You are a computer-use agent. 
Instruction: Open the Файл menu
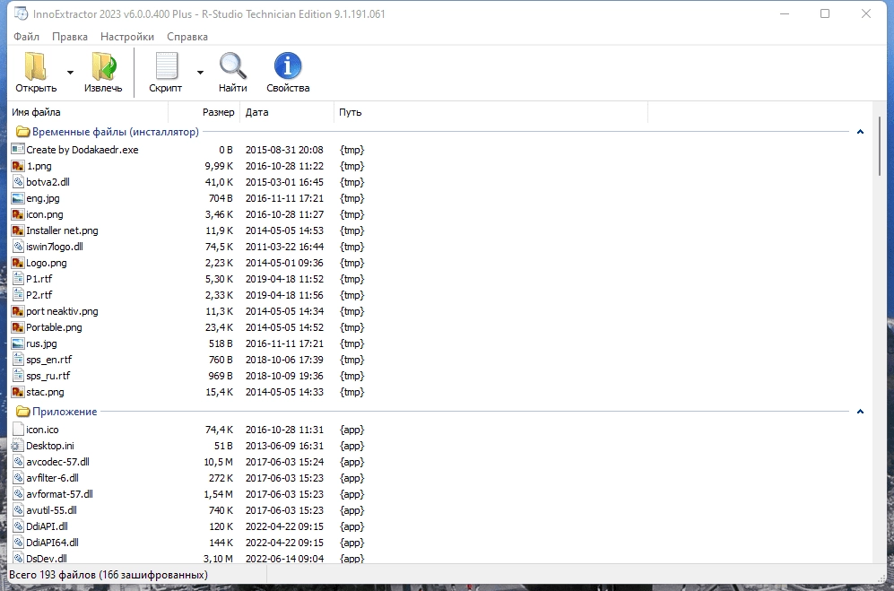[x=26, y=37]
